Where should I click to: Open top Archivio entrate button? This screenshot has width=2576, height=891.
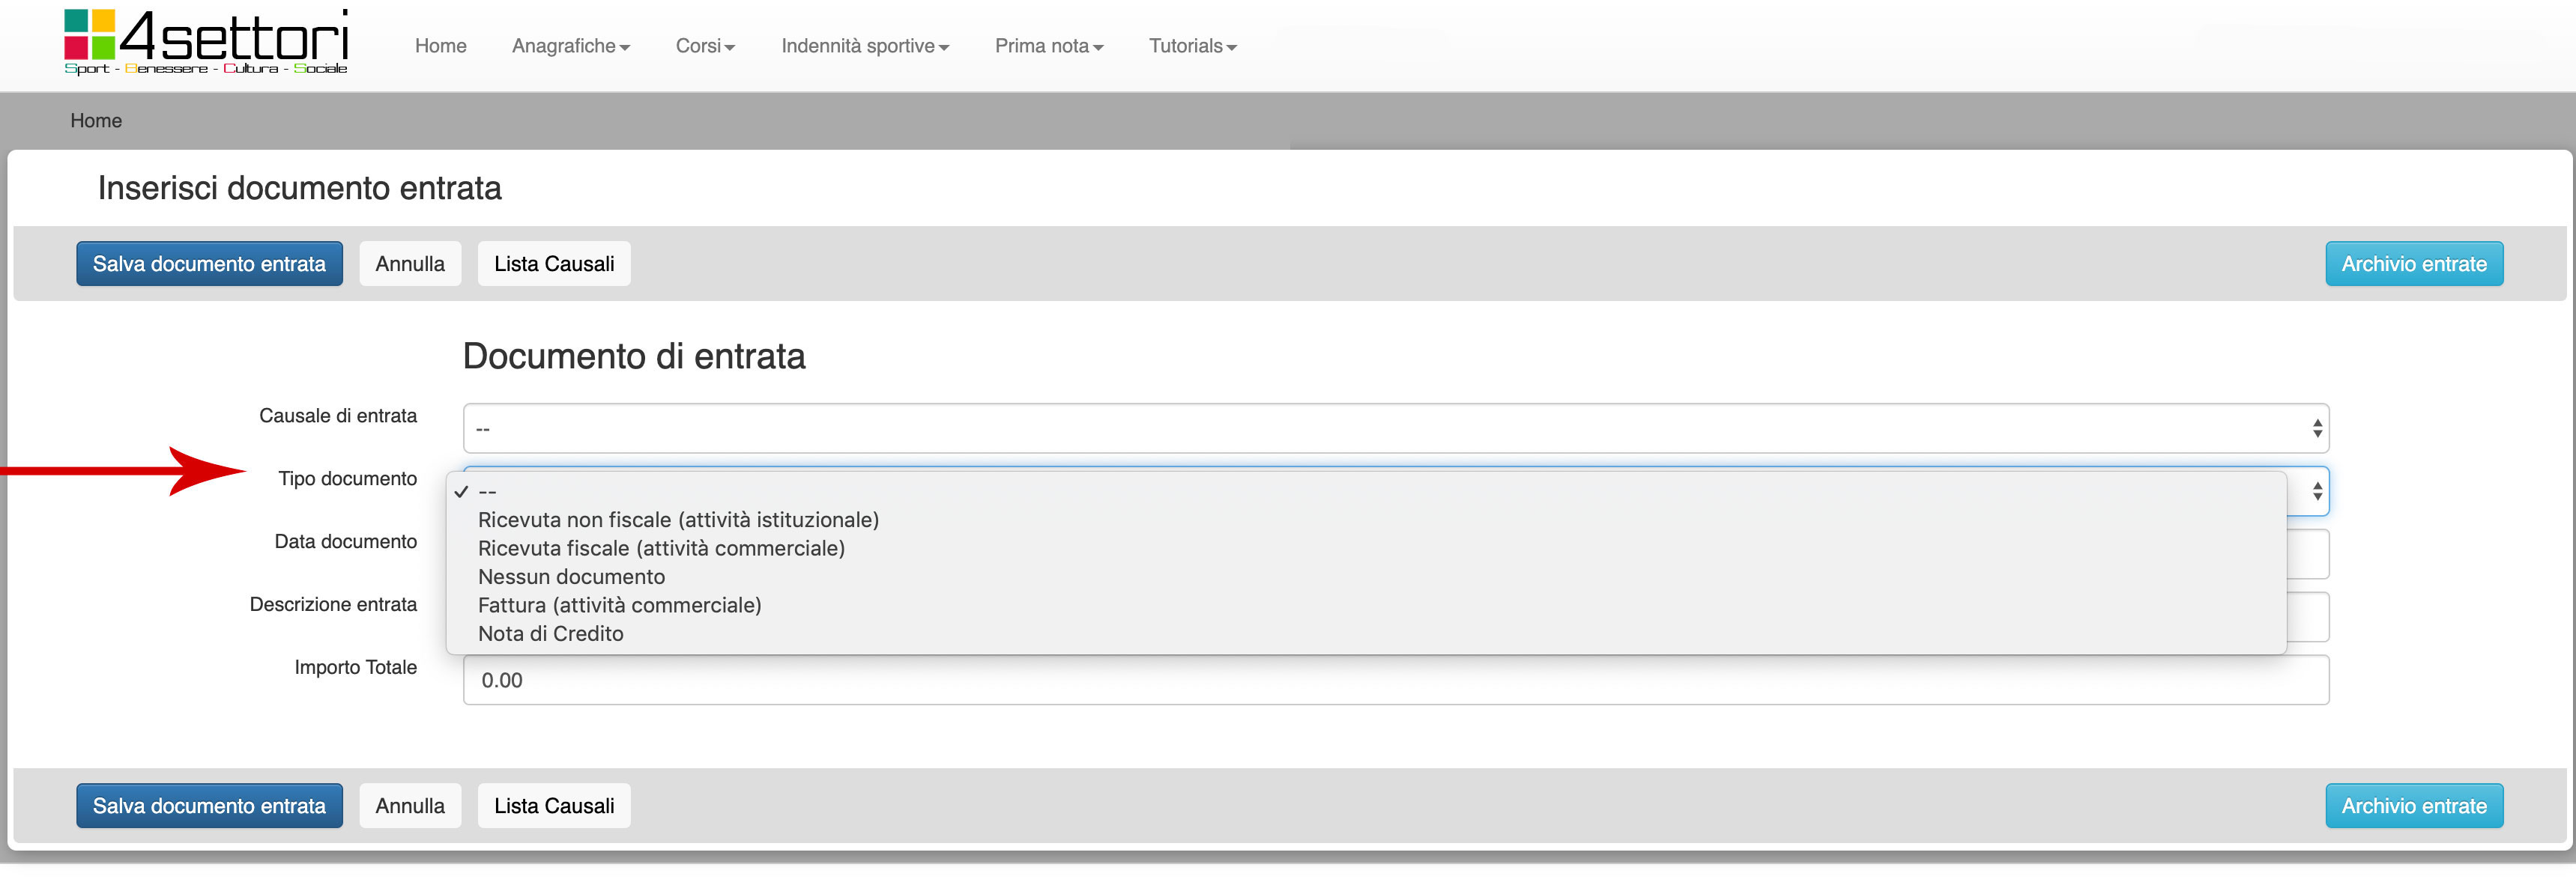click(x=2413, y=264)
